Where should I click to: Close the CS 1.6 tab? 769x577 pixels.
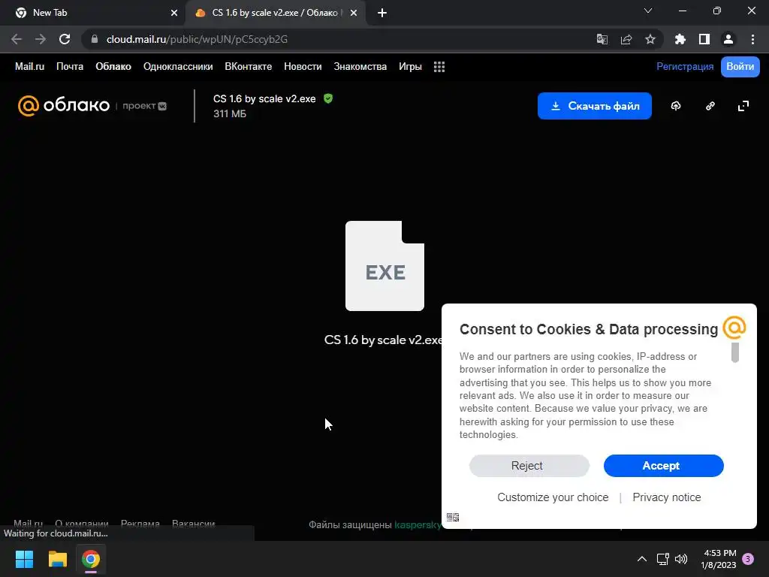(x=354, y=13)
